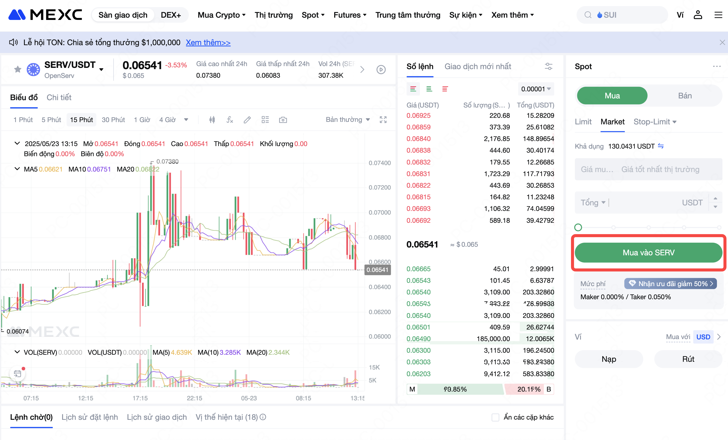The width and height of the screenshot is (728, 440).
Task: Change the 0.00001 price precision dropdown
Action: point(536,89)
